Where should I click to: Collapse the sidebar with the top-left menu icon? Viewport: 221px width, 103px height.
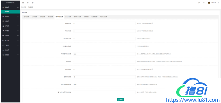point(23,3)
